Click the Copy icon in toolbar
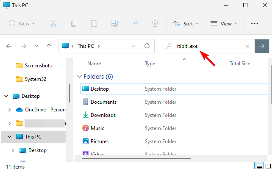Image resolution: width=272 pixels, height=169 pixels. tap(74, 23)
